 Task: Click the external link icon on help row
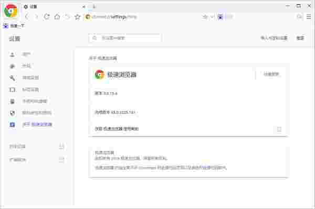click(279, 129)
